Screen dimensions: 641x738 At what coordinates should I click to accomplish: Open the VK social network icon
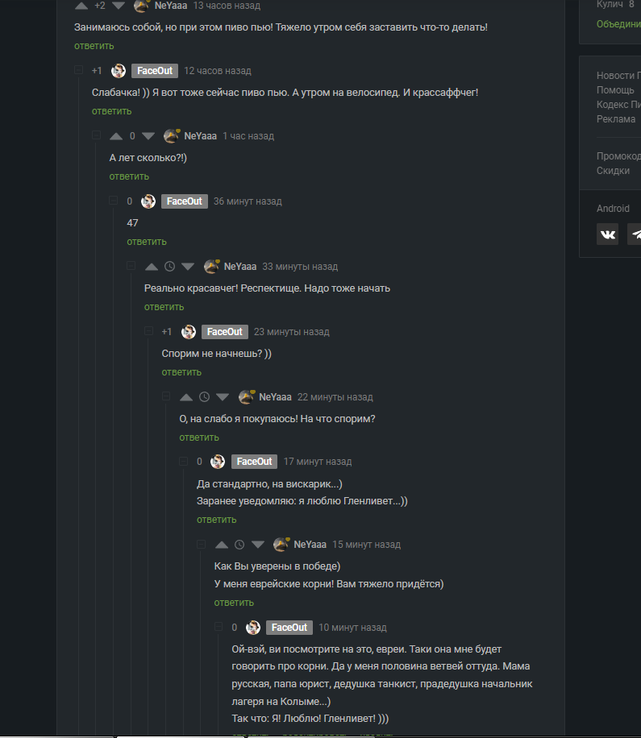point(608,234)
